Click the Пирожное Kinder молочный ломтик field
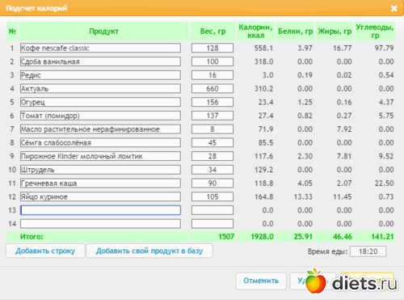 (100, 156)
